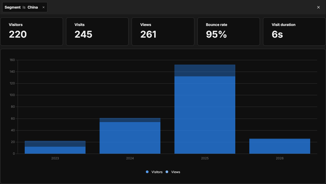Click the darker 2025 Views top segment

(205, 70)
